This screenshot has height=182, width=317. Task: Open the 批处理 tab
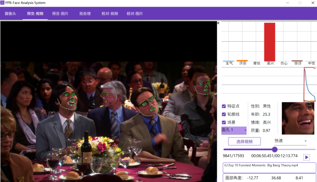(85, 14)
